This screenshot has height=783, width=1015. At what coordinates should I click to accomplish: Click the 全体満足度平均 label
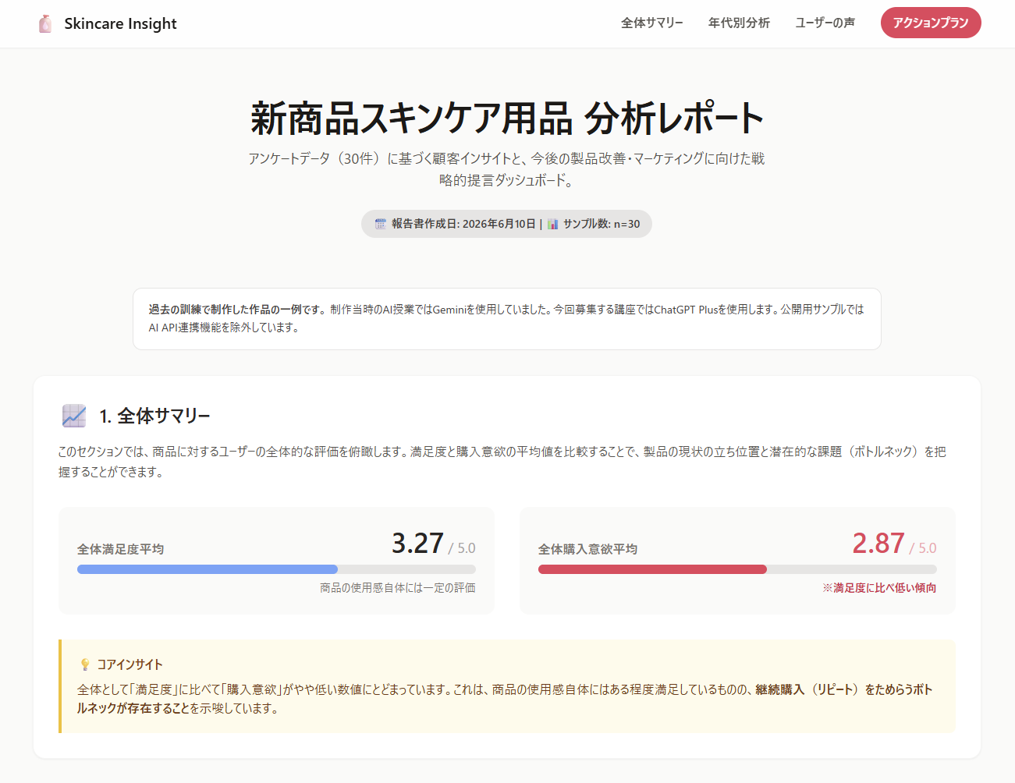coord(120,549)
